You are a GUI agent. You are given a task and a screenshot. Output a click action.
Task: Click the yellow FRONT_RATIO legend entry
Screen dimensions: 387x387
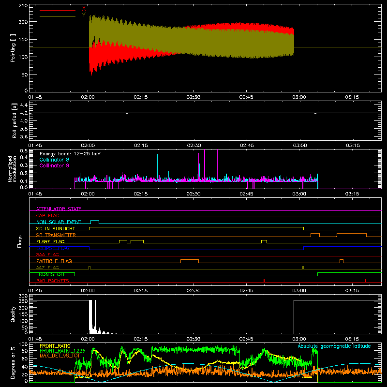55,346
